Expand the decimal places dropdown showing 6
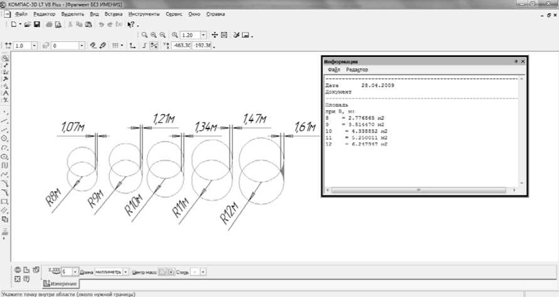Image resolution: width=559 pixels, height=297 pixels. point(75,272)
